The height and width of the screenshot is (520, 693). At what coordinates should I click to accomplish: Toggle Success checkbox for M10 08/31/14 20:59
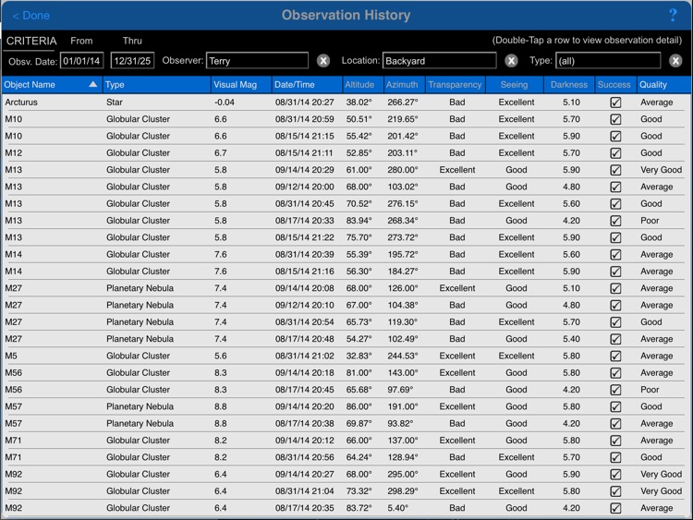tap(615, 119)
